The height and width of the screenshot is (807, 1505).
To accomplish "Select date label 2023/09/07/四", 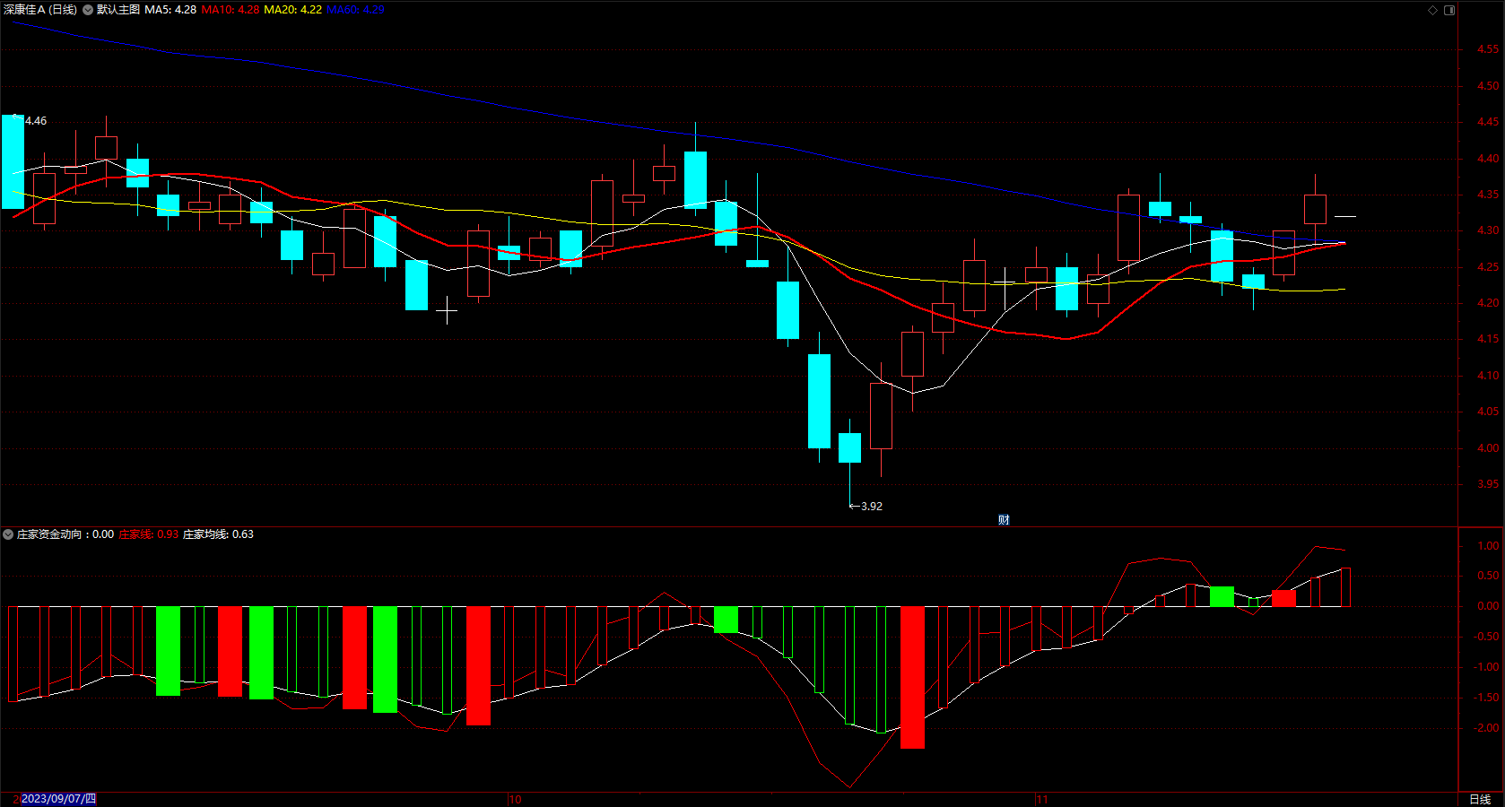I will point(58,799).
